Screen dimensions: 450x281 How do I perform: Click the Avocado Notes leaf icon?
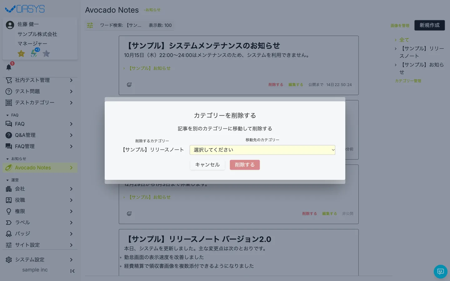click(9, 168)
